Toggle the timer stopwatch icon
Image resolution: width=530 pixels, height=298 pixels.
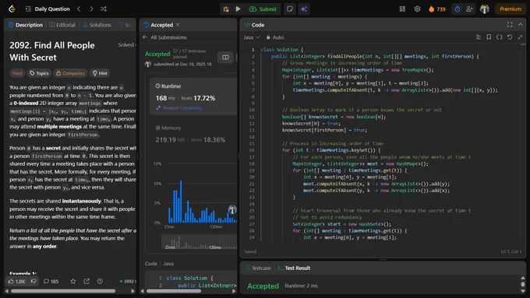(457, 9)
